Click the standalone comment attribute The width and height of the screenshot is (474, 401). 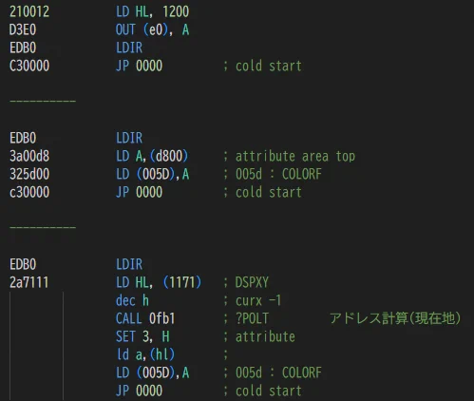(x=265, y=336)
